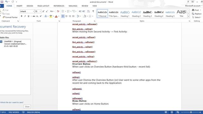Open the font size dropdown showing 10

[40, 11]
